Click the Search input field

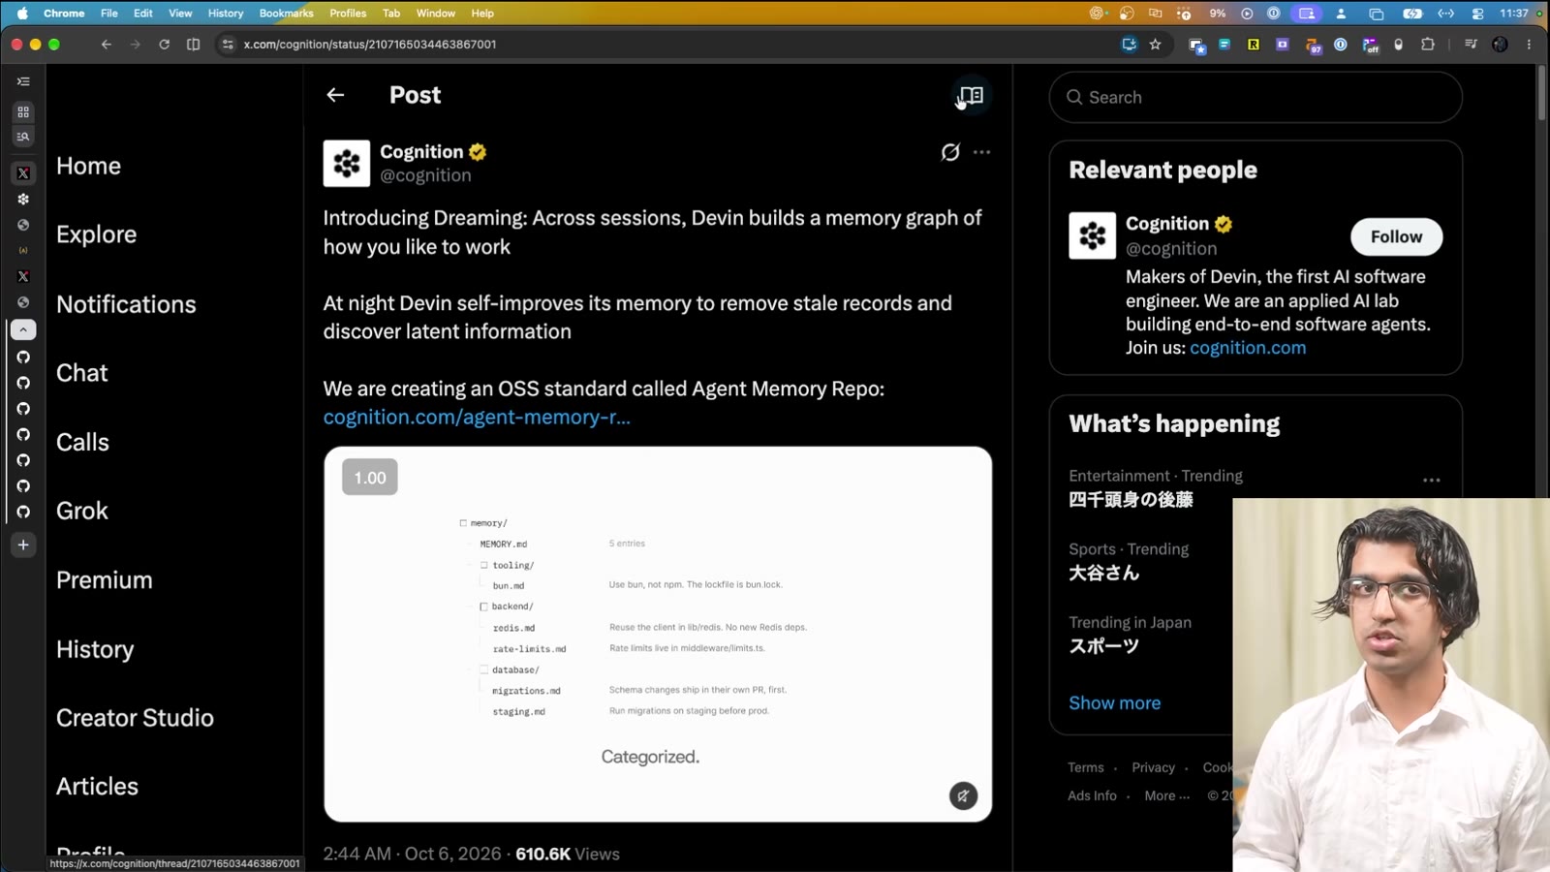1255,98
